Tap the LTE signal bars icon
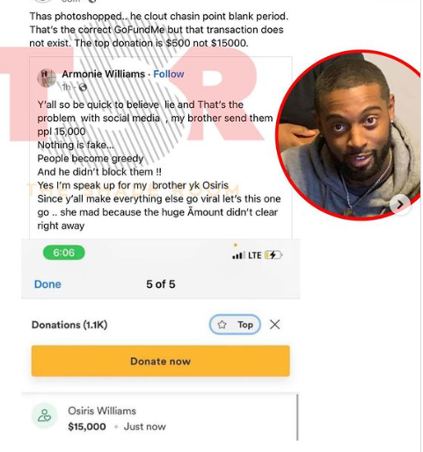The width and height of the screenshot is (423, 452). click(238, 255)
